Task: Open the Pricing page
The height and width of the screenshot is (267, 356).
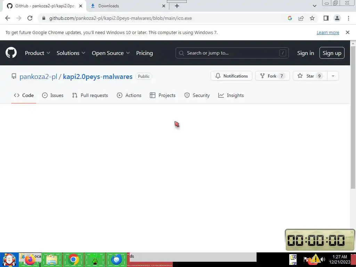Action: (x=144, y=53)
